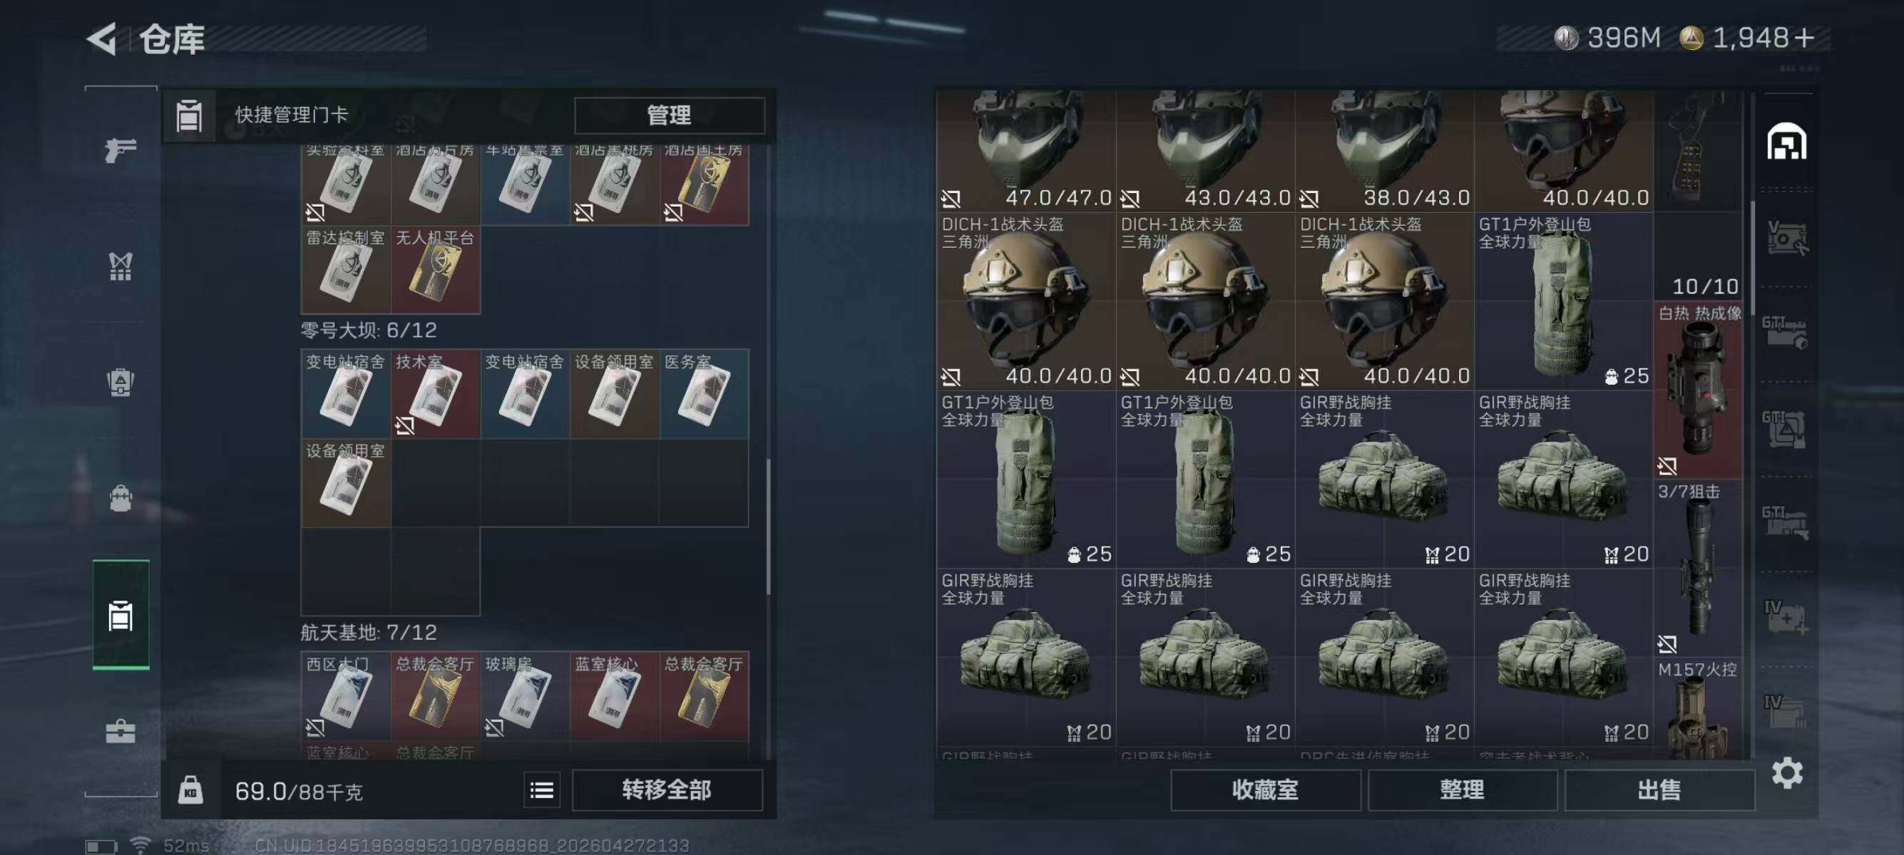The width and height of the screenshot is (1904, 855).
Task: Open the keycard holder sidebar tab
Action: pos(121,614)
